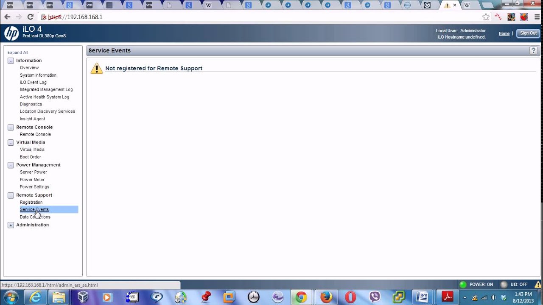Viewport: 543px width, 305px height.
Task: Open media player taskbar icon
Action: (x=107, y=297)
